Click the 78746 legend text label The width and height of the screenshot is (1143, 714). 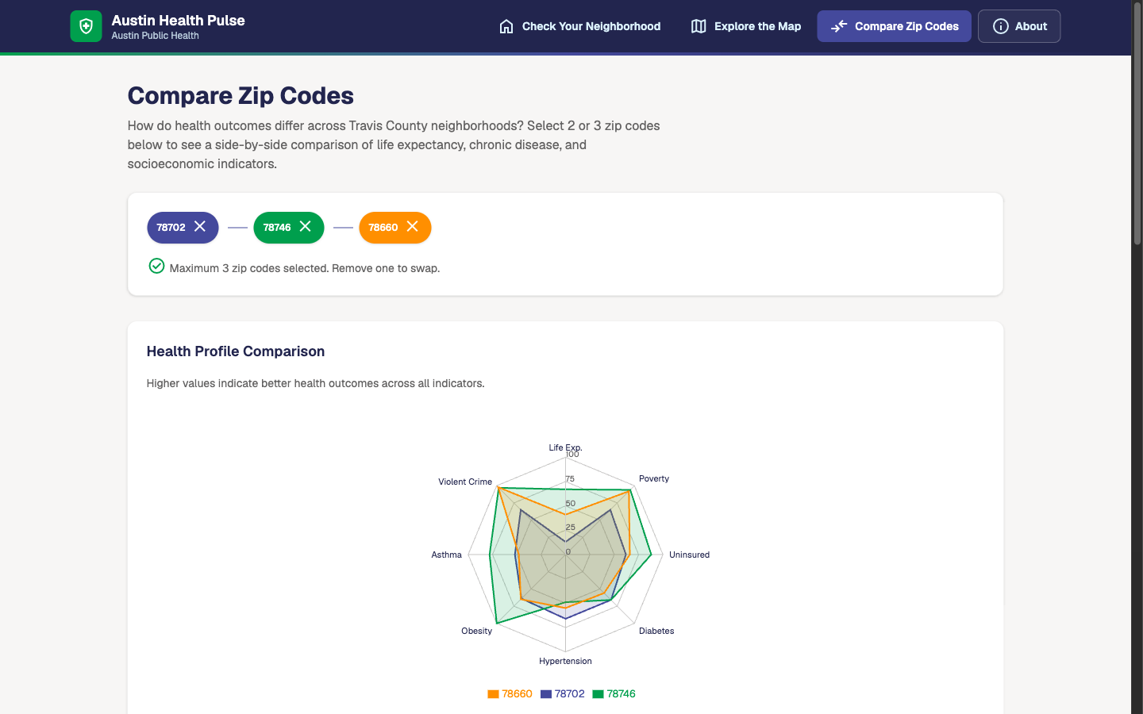pyautogui.click(x=621, y=694)
